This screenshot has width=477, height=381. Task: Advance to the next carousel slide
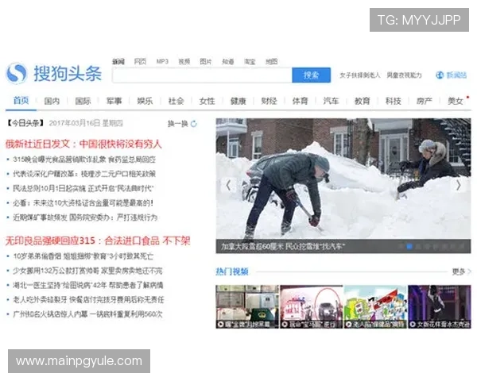point(458,185)
